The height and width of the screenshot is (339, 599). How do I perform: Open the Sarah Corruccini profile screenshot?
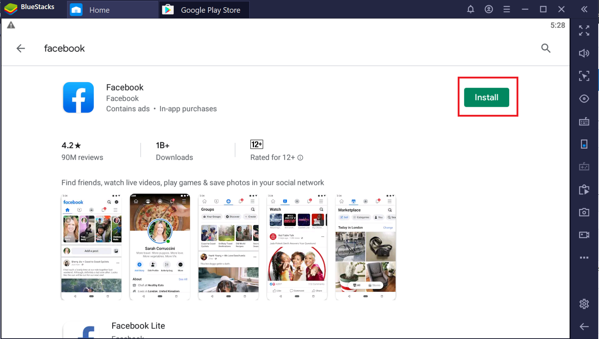(160, 247)
